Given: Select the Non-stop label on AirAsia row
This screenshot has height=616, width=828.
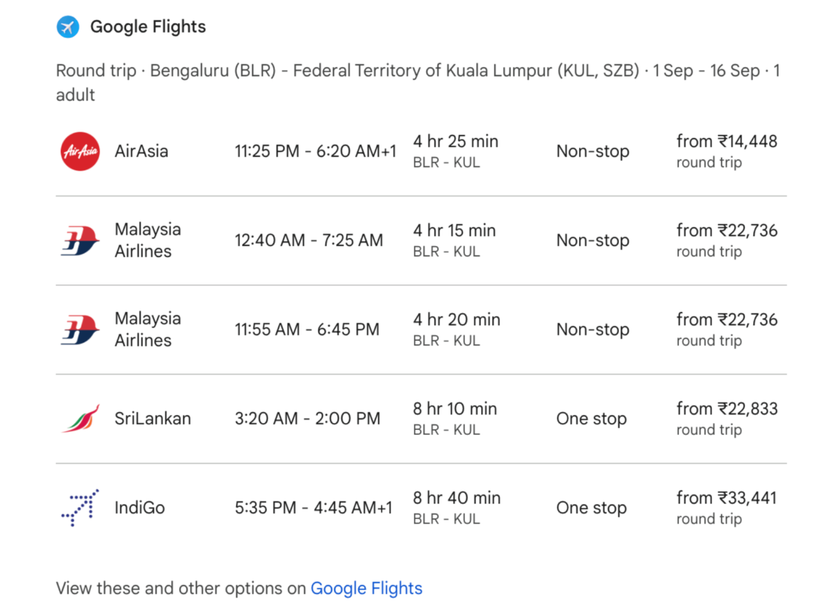Looking at the screenshot, I should click(592, 151).
